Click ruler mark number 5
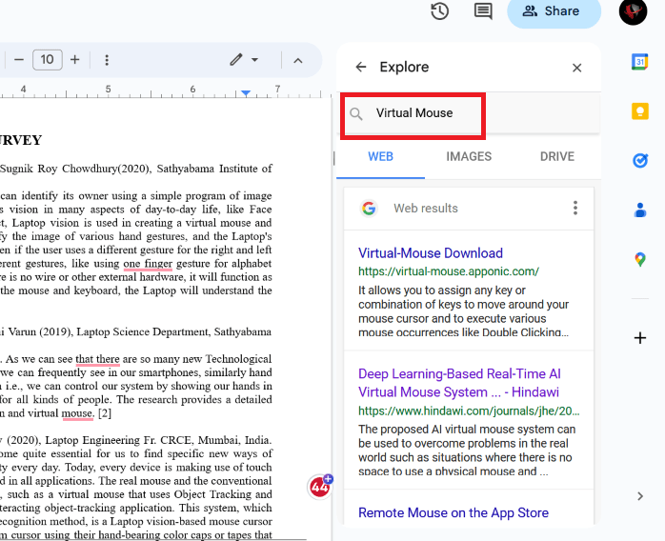Viewport: 665px width, 541px height. pyautogui.click(x=109, y=89)
